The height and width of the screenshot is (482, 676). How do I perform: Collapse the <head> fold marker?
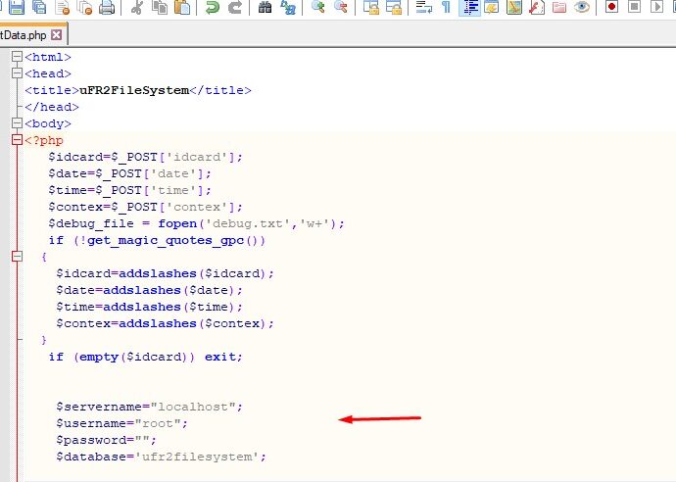click(17, 73)
